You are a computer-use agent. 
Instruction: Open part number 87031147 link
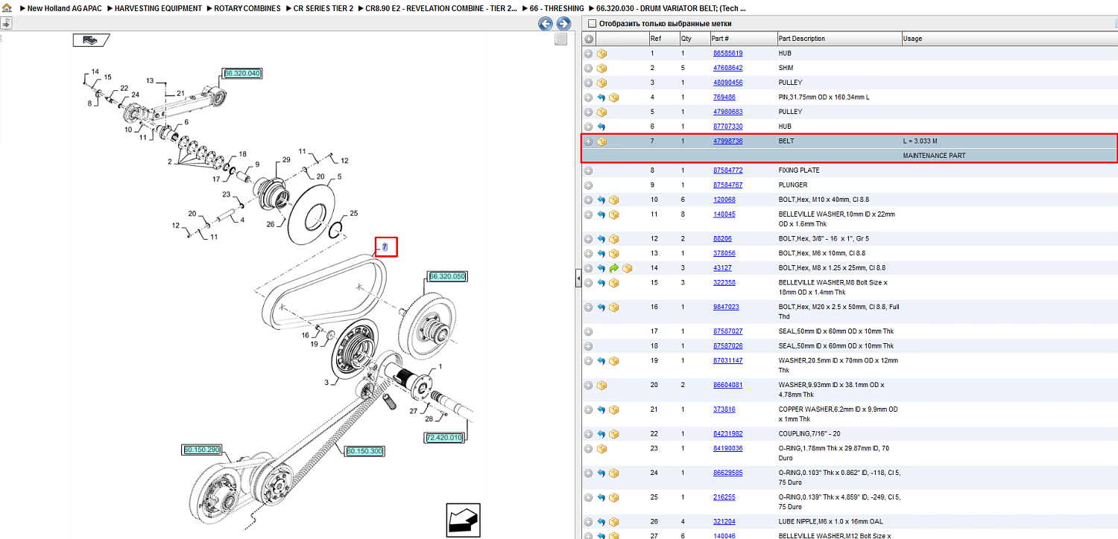(727, 361)
